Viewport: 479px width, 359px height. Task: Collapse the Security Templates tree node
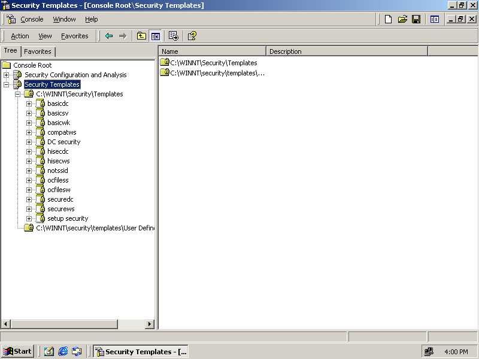(x=7, y=84)
